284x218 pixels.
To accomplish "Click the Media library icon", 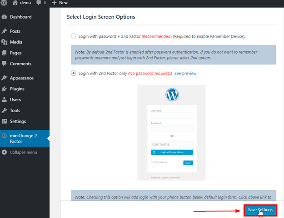I will (5, 42).
